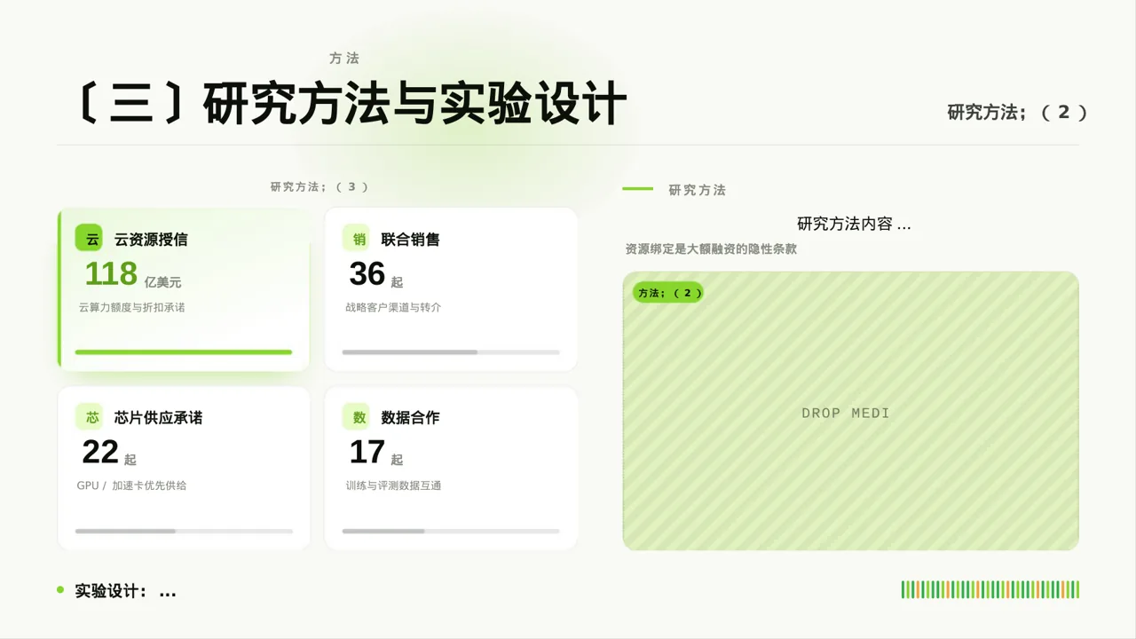The image size is (1136, 639).
Task: Select the 联合销售 card title
Action: pyautogui.click(x=410, y=240)
